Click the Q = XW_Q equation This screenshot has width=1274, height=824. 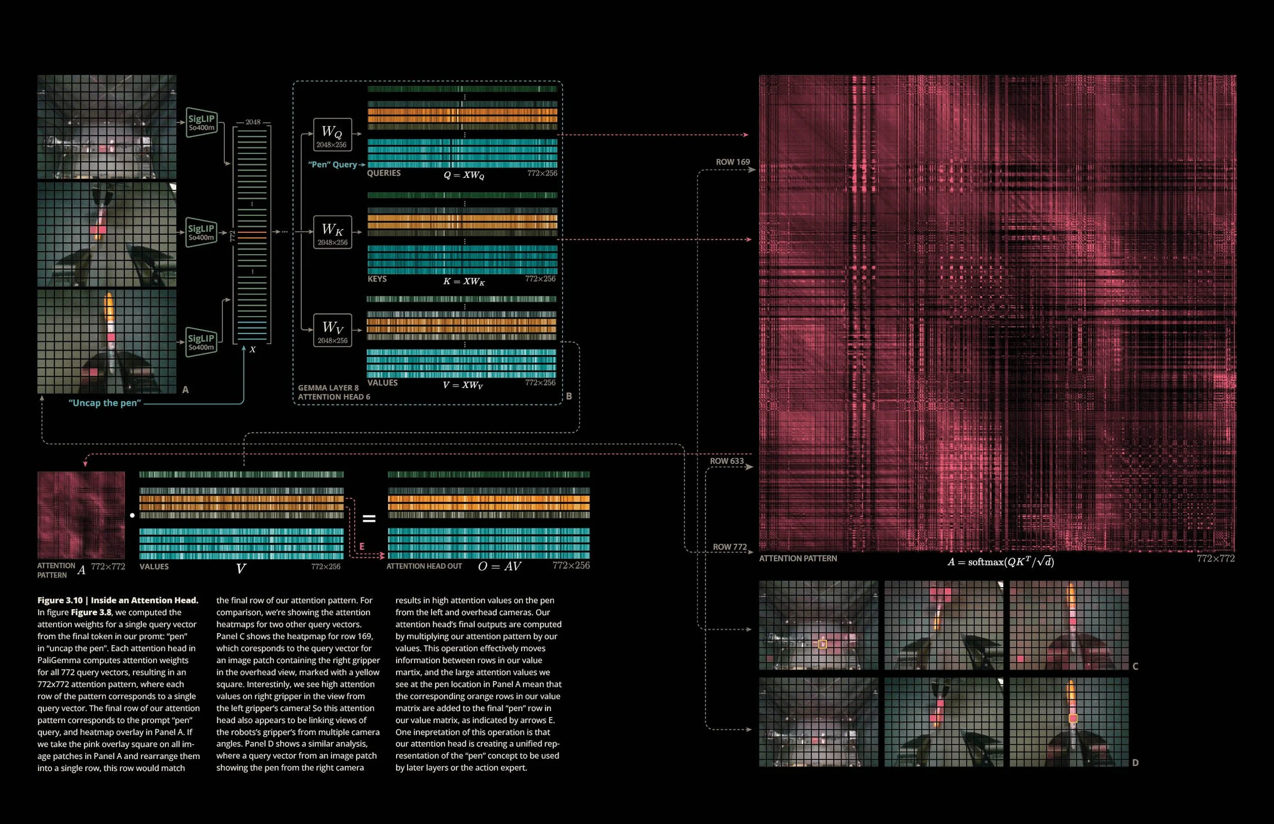tap(464, 175)
